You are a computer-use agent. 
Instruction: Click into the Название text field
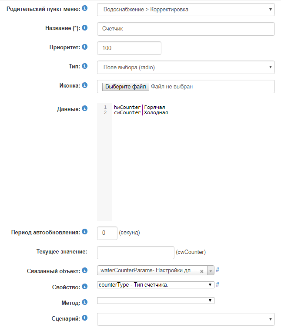click(x=186, y=29)
